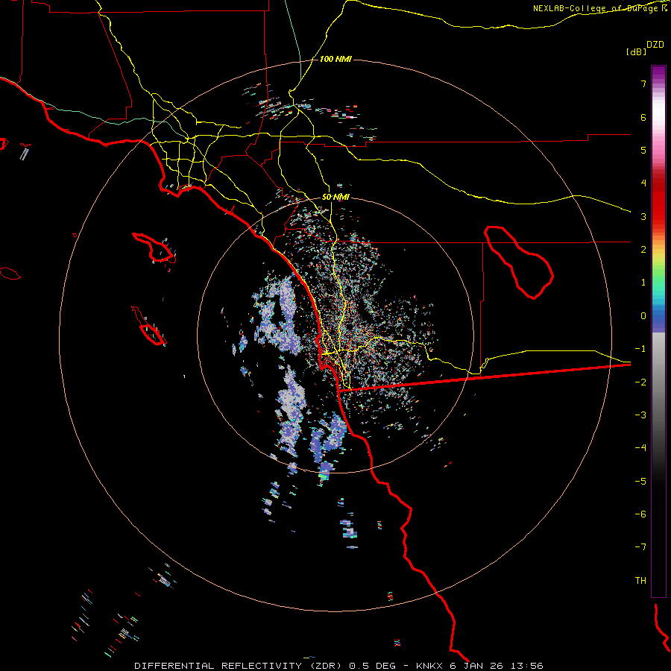Click the '0.5 DEG' elevation angle in caption

372,666
